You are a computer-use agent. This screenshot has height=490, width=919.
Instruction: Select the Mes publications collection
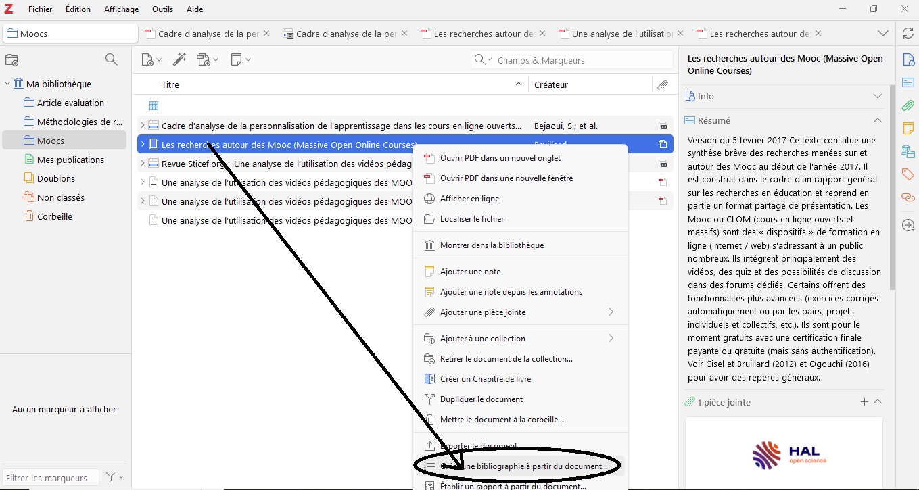[70, 160]
